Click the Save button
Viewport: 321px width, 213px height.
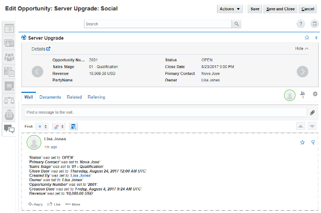254,9
